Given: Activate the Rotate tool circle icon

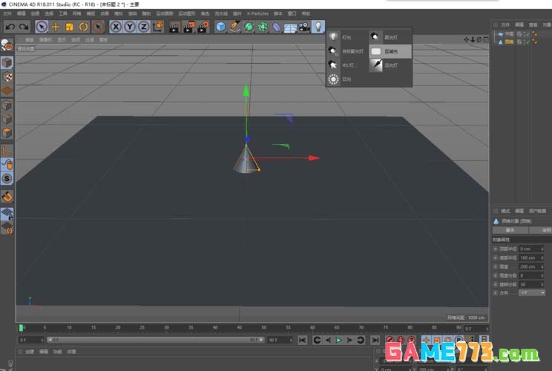Looking at the screenshot, I should (83, 27).
